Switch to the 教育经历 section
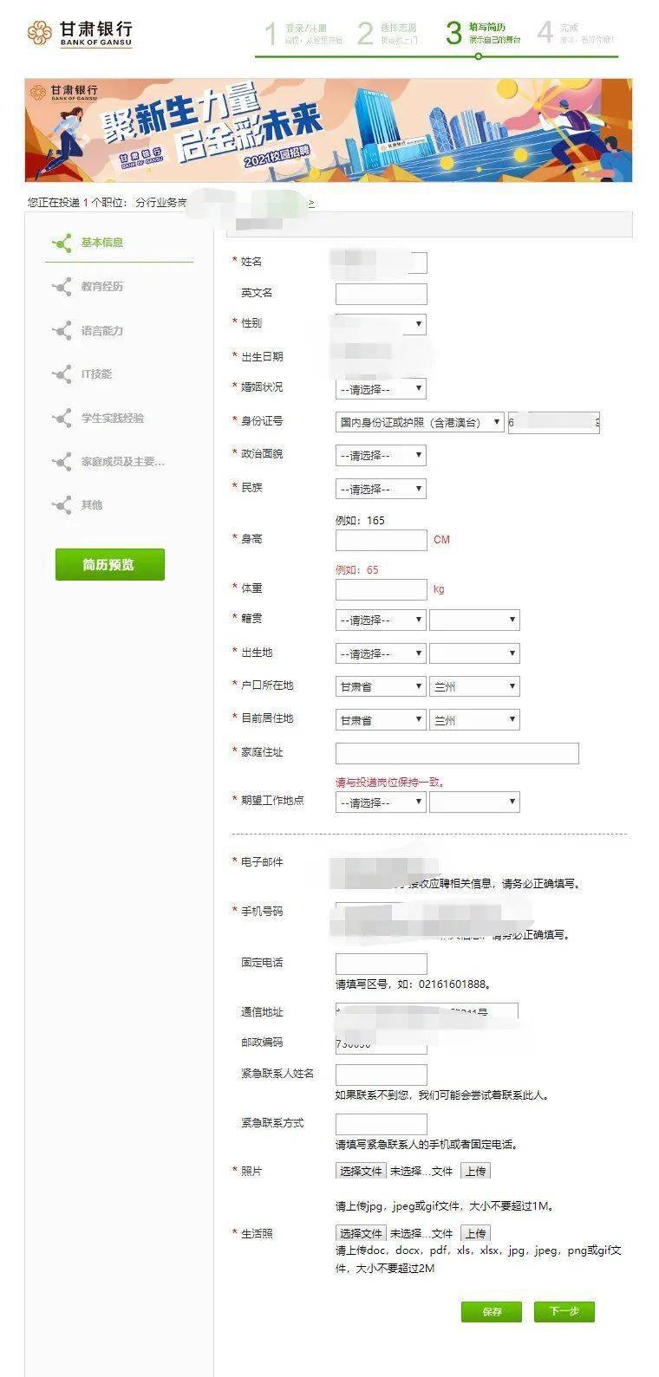 pos(102,287)
